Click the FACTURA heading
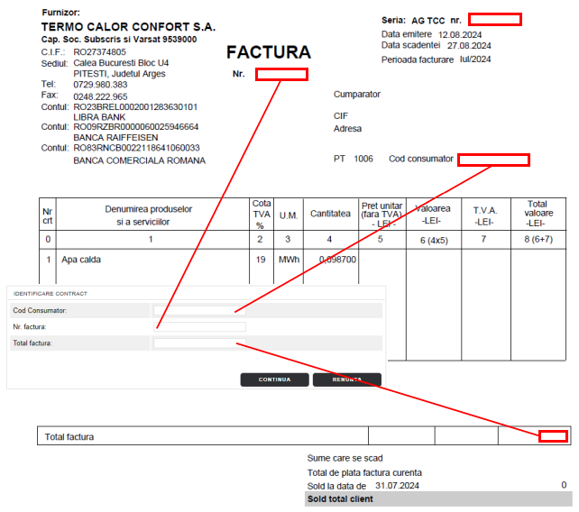This screenshot has width=579, height=512. coord(268,52)
